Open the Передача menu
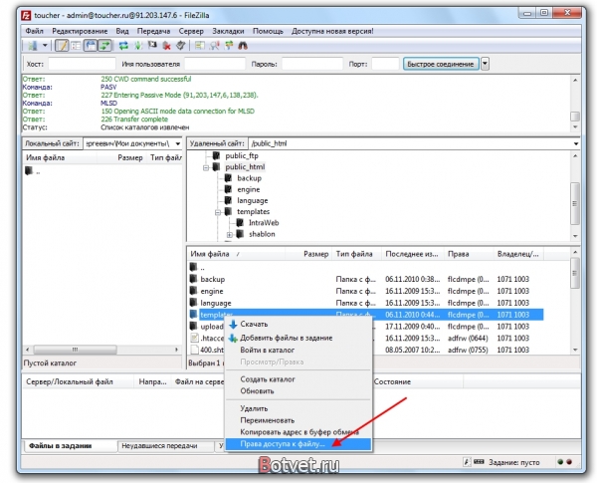 [153, 31]
